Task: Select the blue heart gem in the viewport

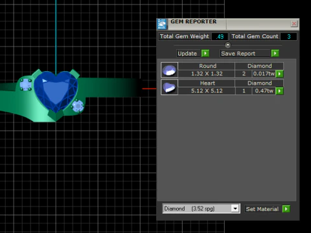Action: 56,91
